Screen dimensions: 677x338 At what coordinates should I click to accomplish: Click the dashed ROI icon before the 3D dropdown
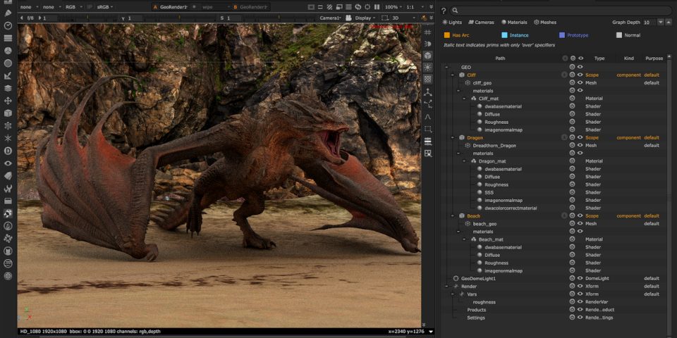385,18
